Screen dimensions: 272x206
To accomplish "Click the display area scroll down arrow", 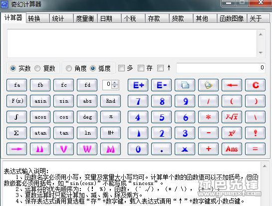I will (x=261, y=52).
